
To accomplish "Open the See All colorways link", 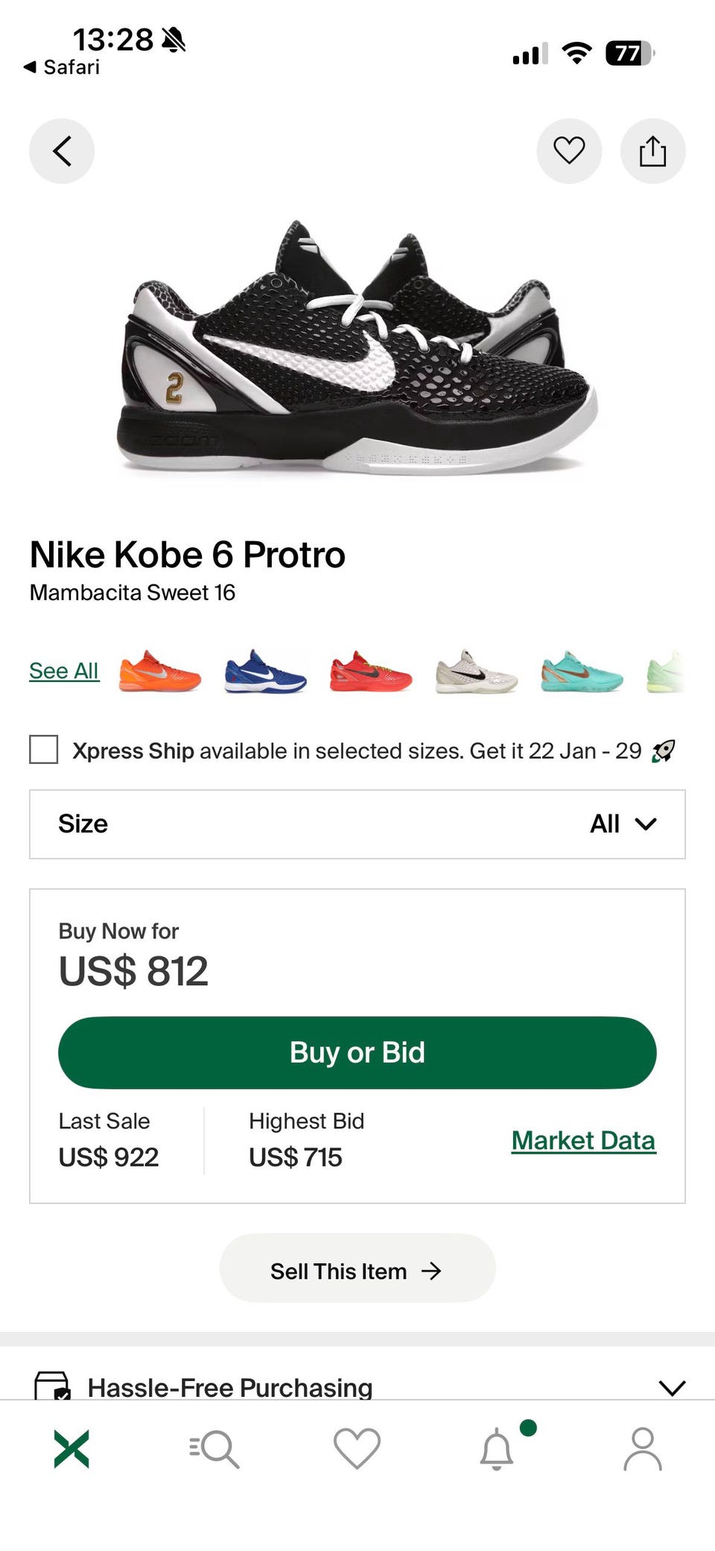I will (64, 671).
